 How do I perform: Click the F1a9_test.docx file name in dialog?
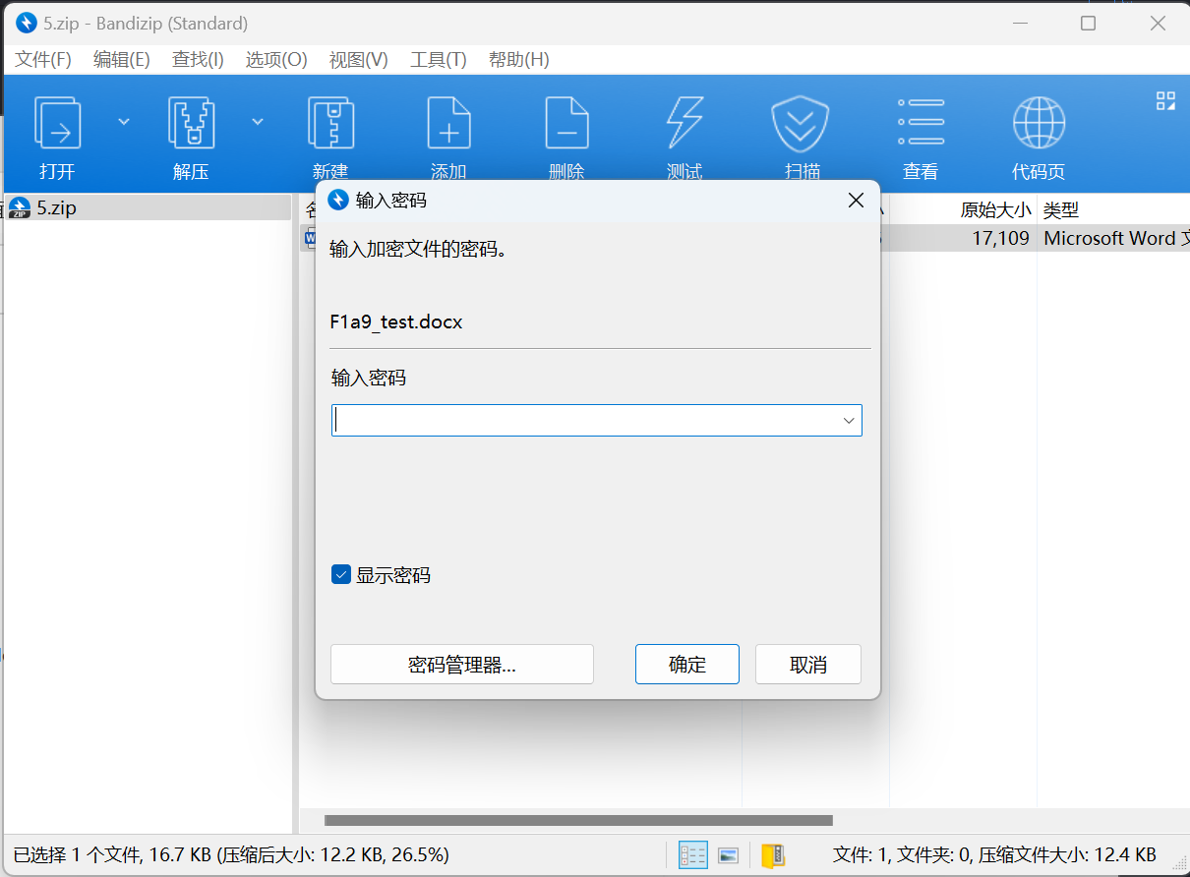[x=396, y=322]
